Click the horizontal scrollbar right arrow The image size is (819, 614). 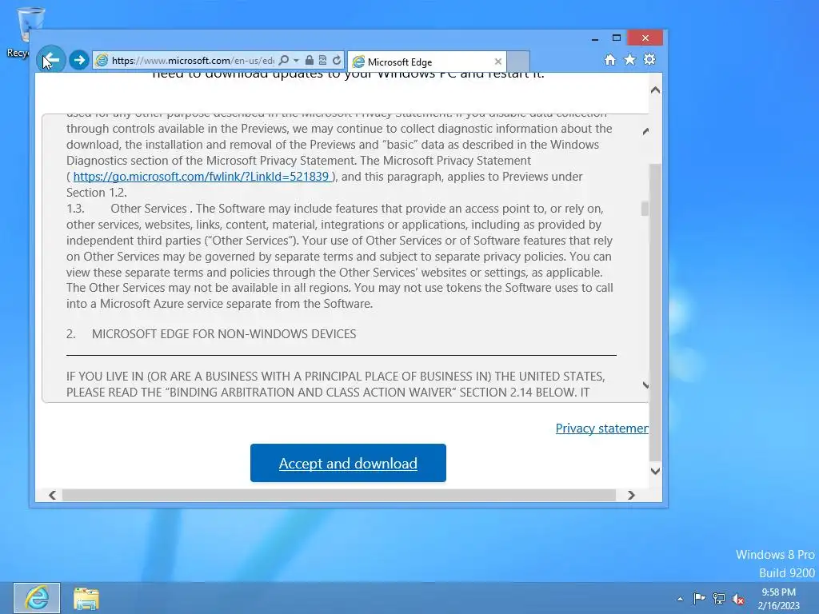pyautogui.click(x=631, y=495)
